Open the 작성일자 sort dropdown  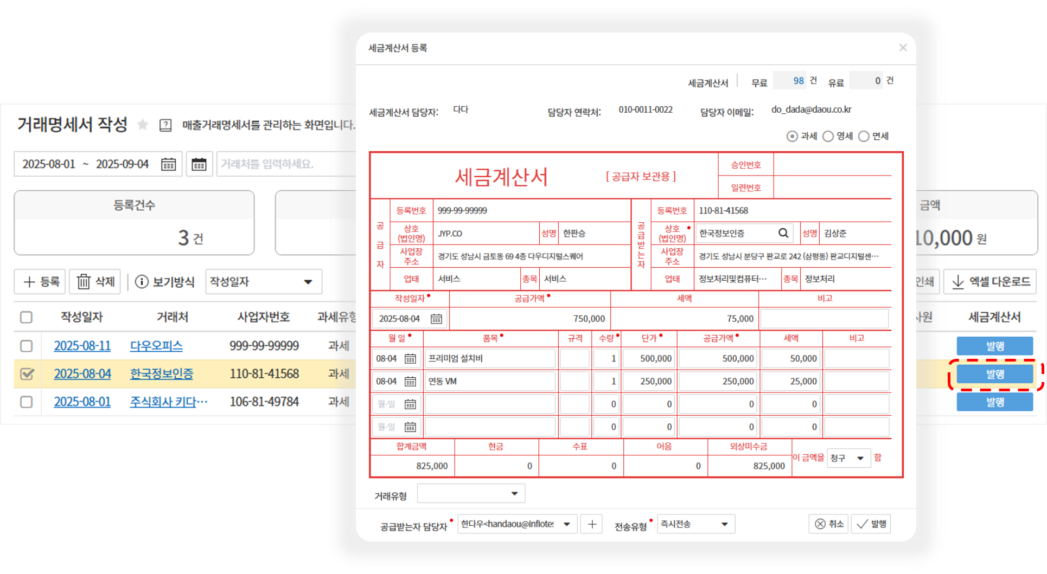click(263, 282)
